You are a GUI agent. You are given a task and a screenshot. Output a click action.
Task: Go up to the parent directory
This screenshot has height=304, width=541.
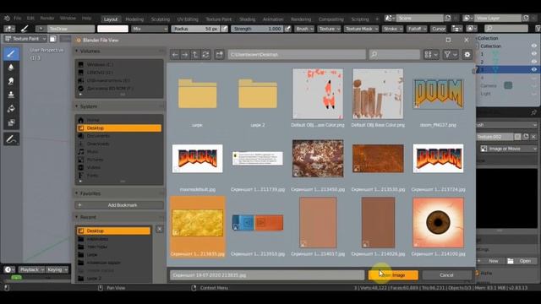pyautogui.click(x=195, y=54)
